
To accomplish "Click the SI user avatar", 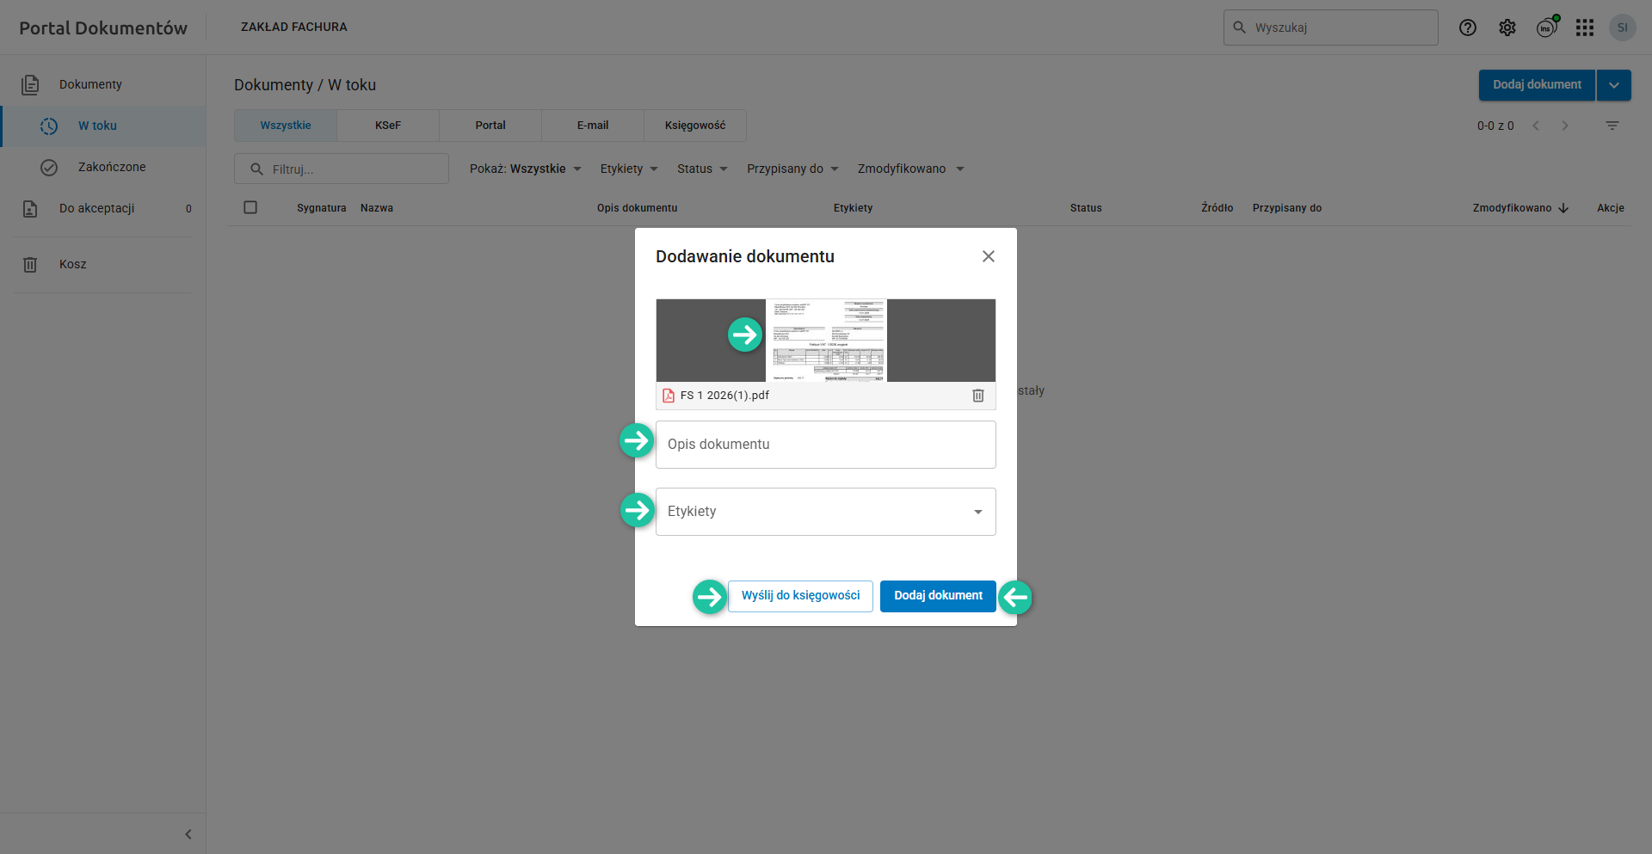I will pos(1622,28).
